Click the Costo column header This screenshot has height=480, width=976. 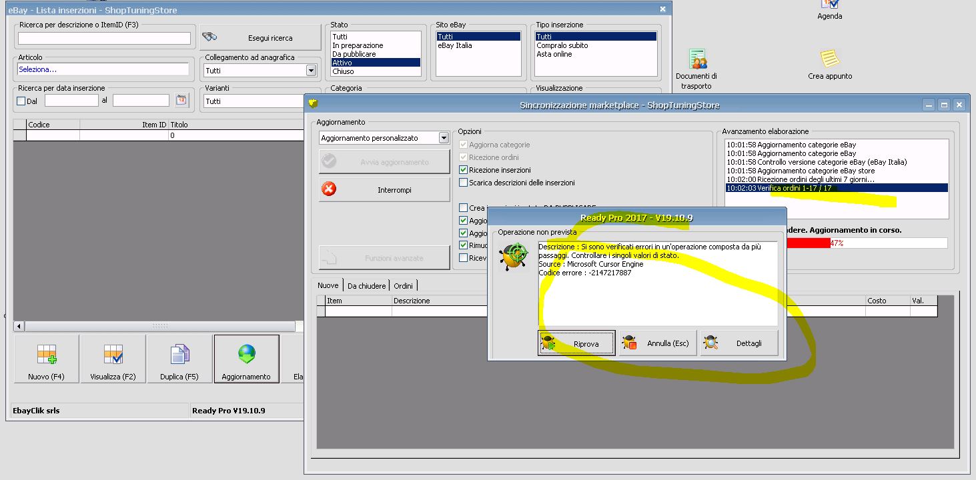pyautogui.click(x=888, y=301)
